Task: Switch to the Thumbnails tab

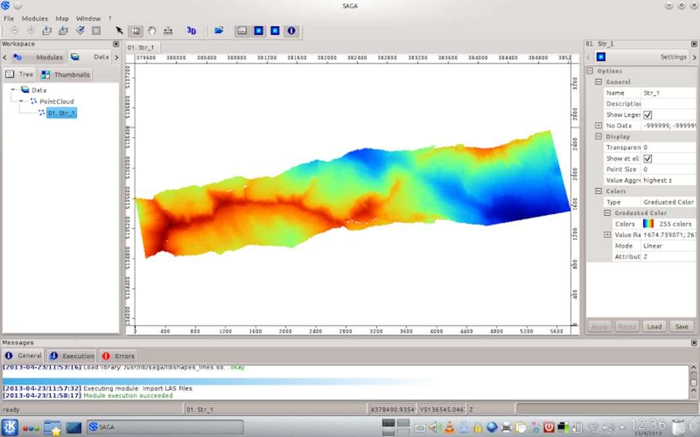Action: coord(66,75)
